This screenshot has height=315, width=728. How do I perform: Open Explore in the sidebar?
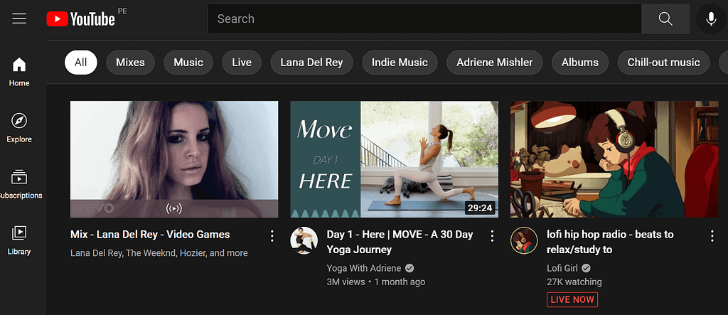tap(19, 128)
